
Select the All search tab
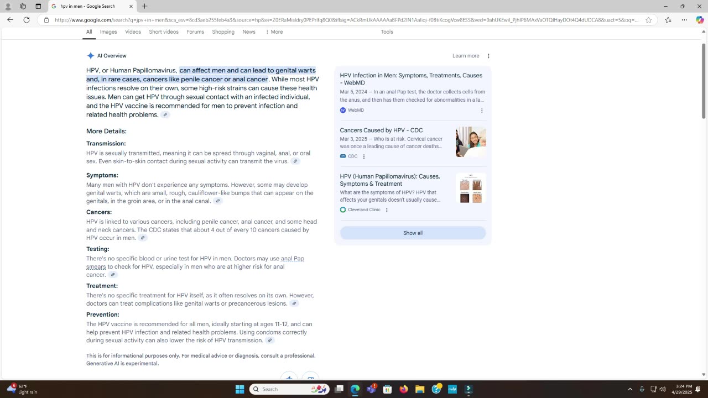click(x=89, y=32)
